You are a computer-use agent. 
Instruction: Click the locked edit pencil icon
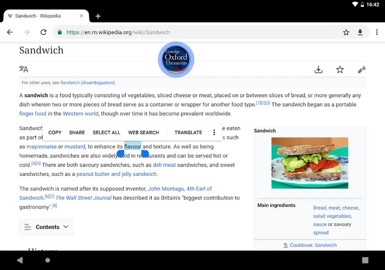point(361,69)
